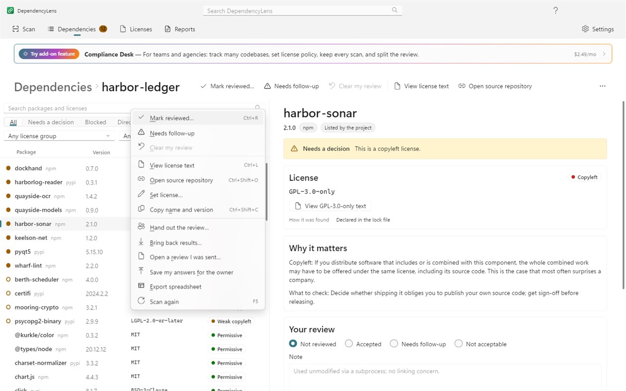Mark the review as Not acceptable
The height and width of the screenshot is (391, 626).
(458, 344)
